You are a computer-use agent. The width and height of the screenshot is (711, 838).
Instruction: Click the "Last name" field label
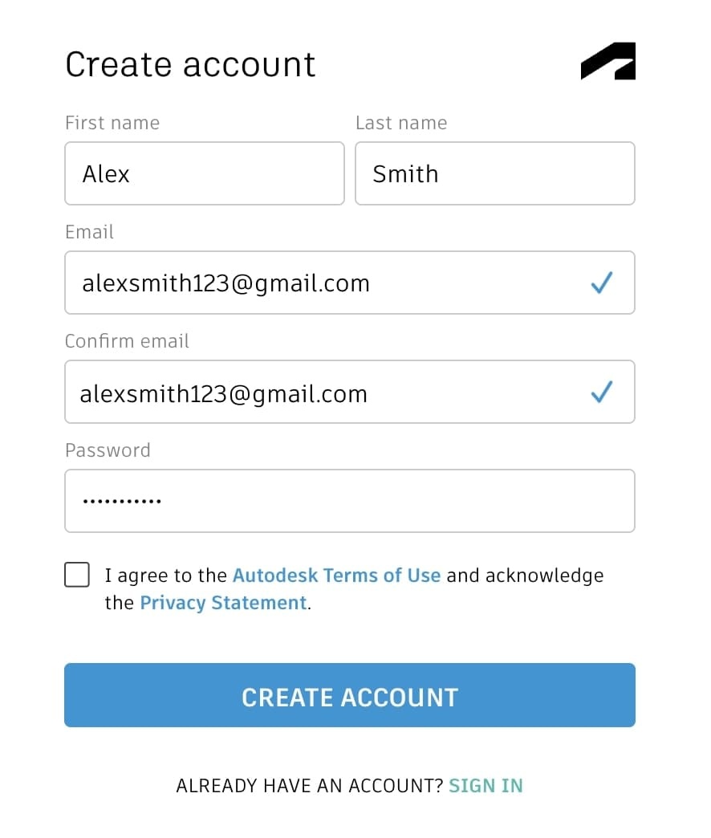pyautogui.click(x=401, y=123)
